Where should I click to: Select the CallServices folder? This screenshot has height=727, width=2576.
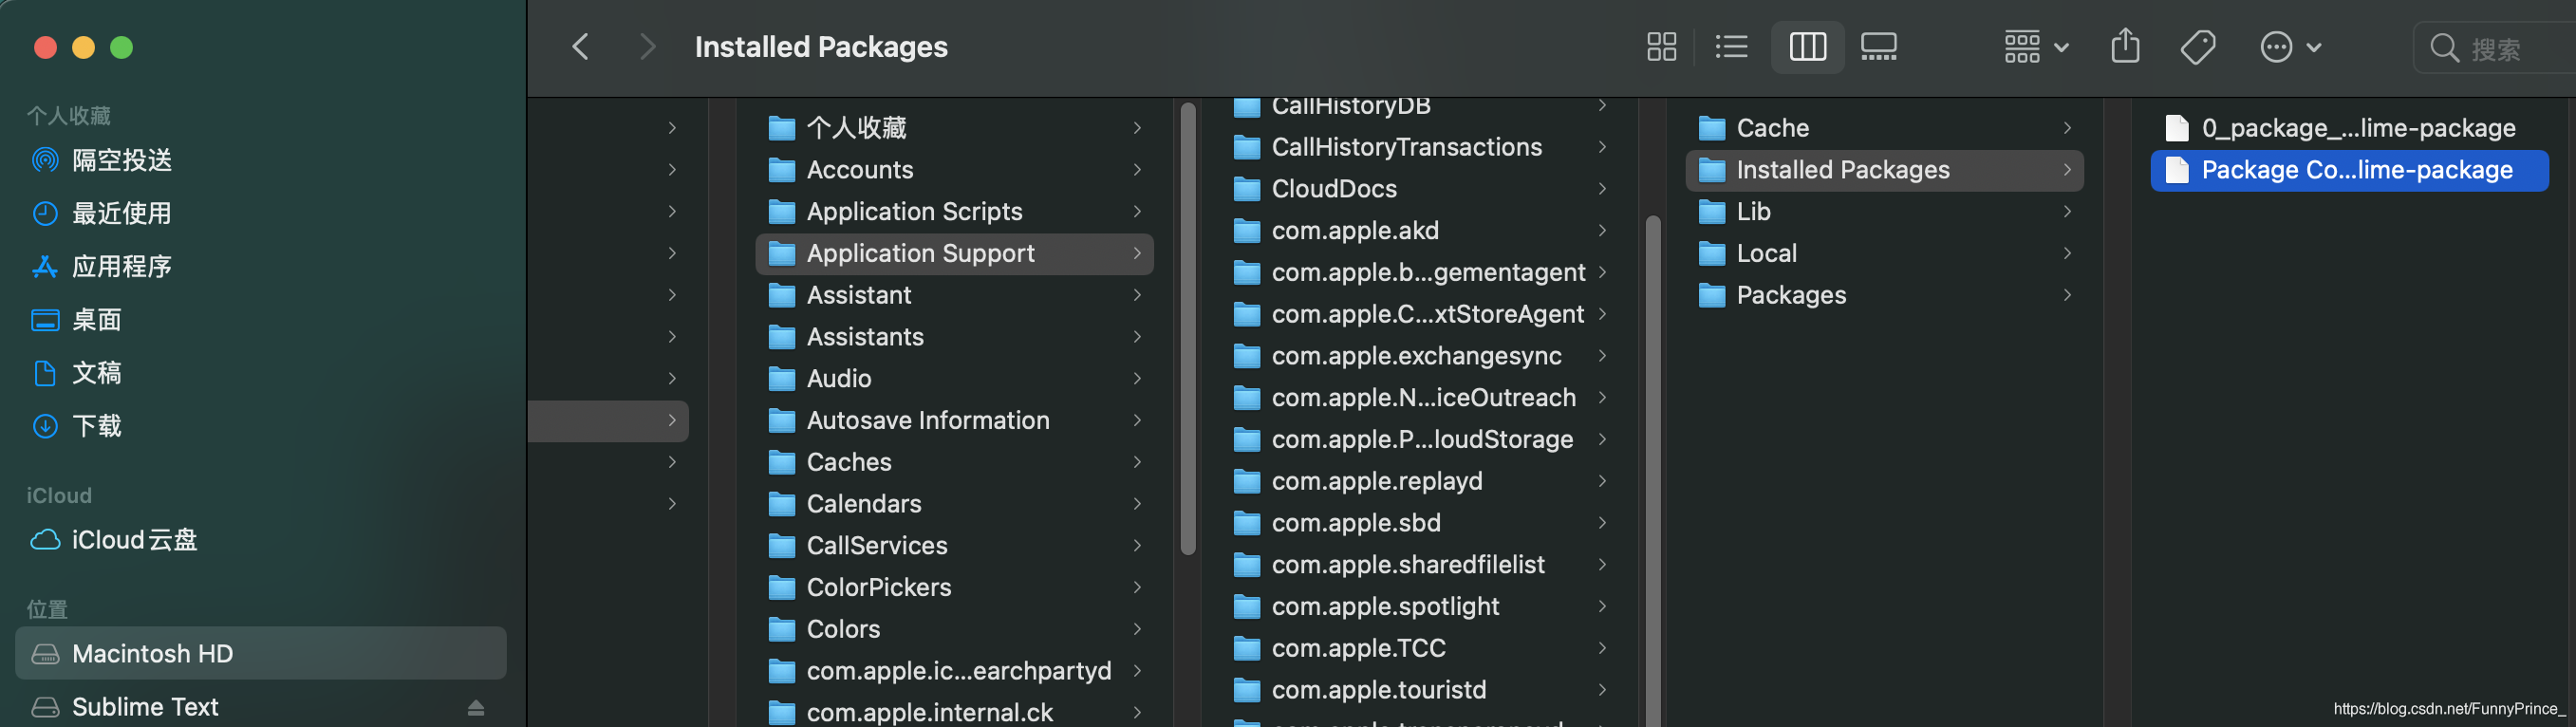coord(954,545)
